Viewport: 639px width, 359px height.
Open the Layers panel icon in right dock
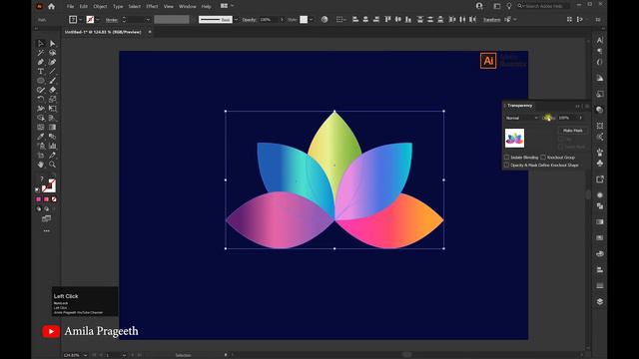point(599,301)
